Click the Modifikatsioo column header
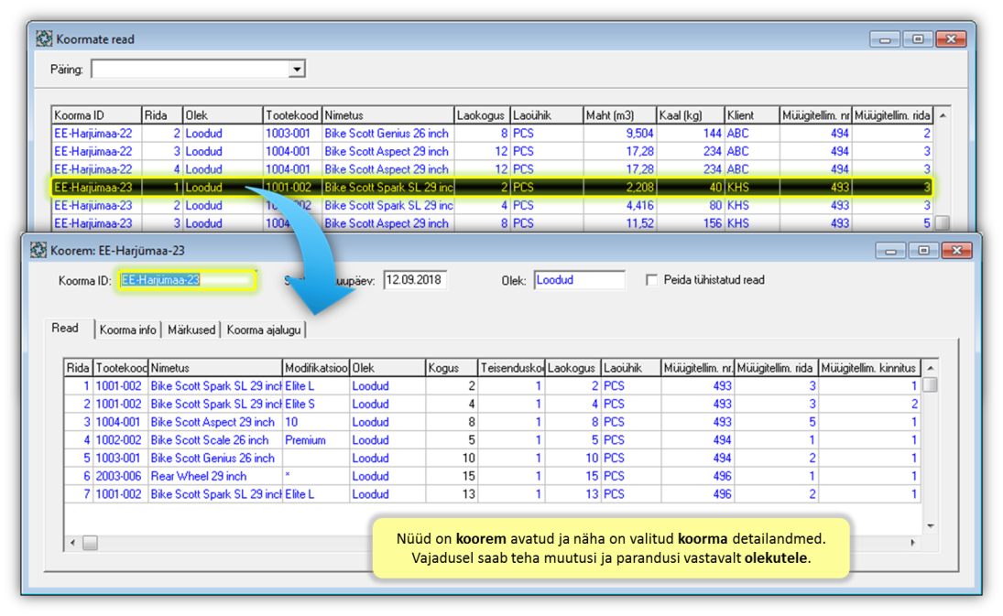This screenshot has height=616, width=1003. [x=316, y=368]
